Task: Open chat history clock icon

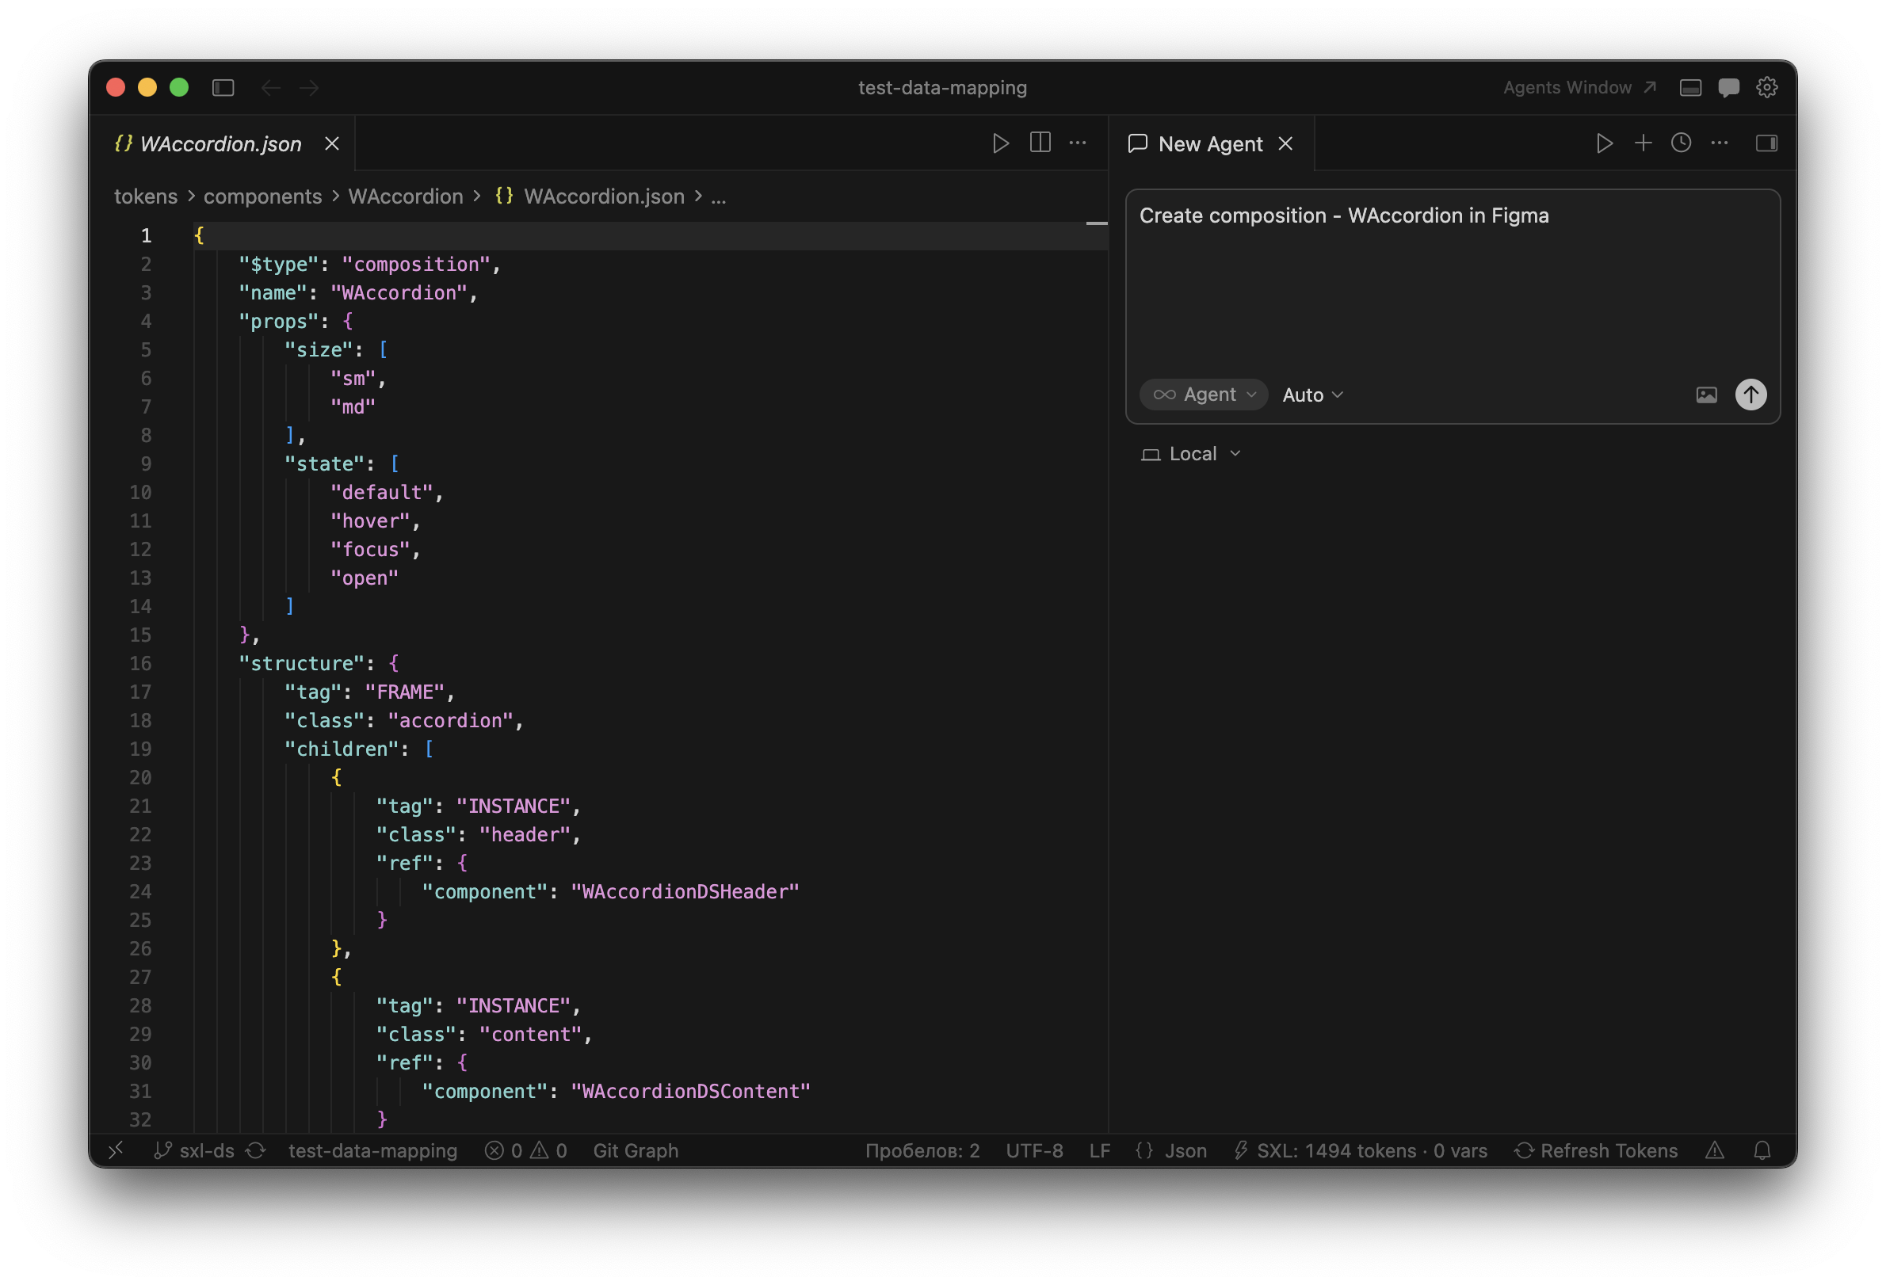Action: point(1681,143)
